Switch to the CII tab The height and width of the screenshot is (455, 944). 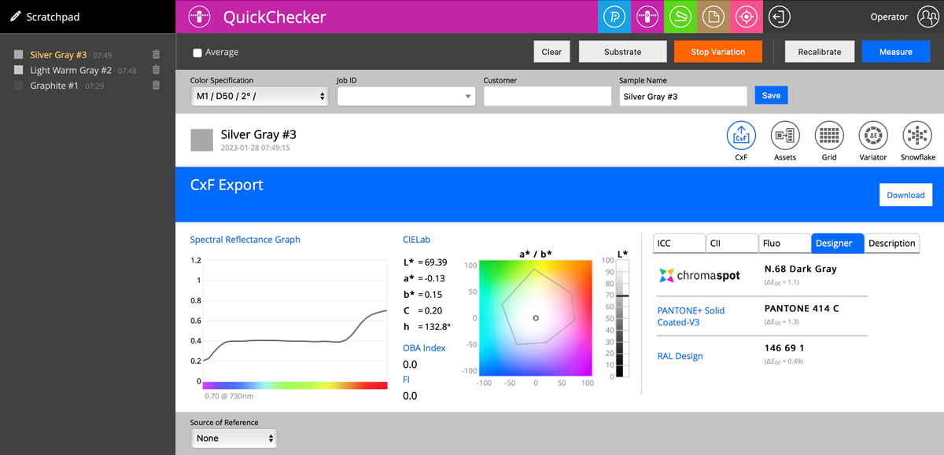click(732, 243)
